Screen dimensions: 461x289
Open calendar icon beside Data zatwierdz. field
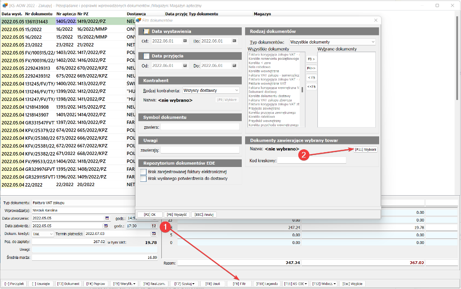point(106,226)
